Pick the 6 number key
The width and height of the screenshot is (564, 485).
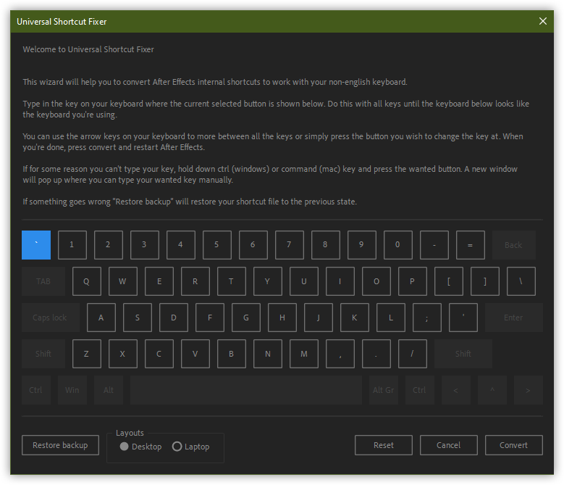tap(253, 245)
